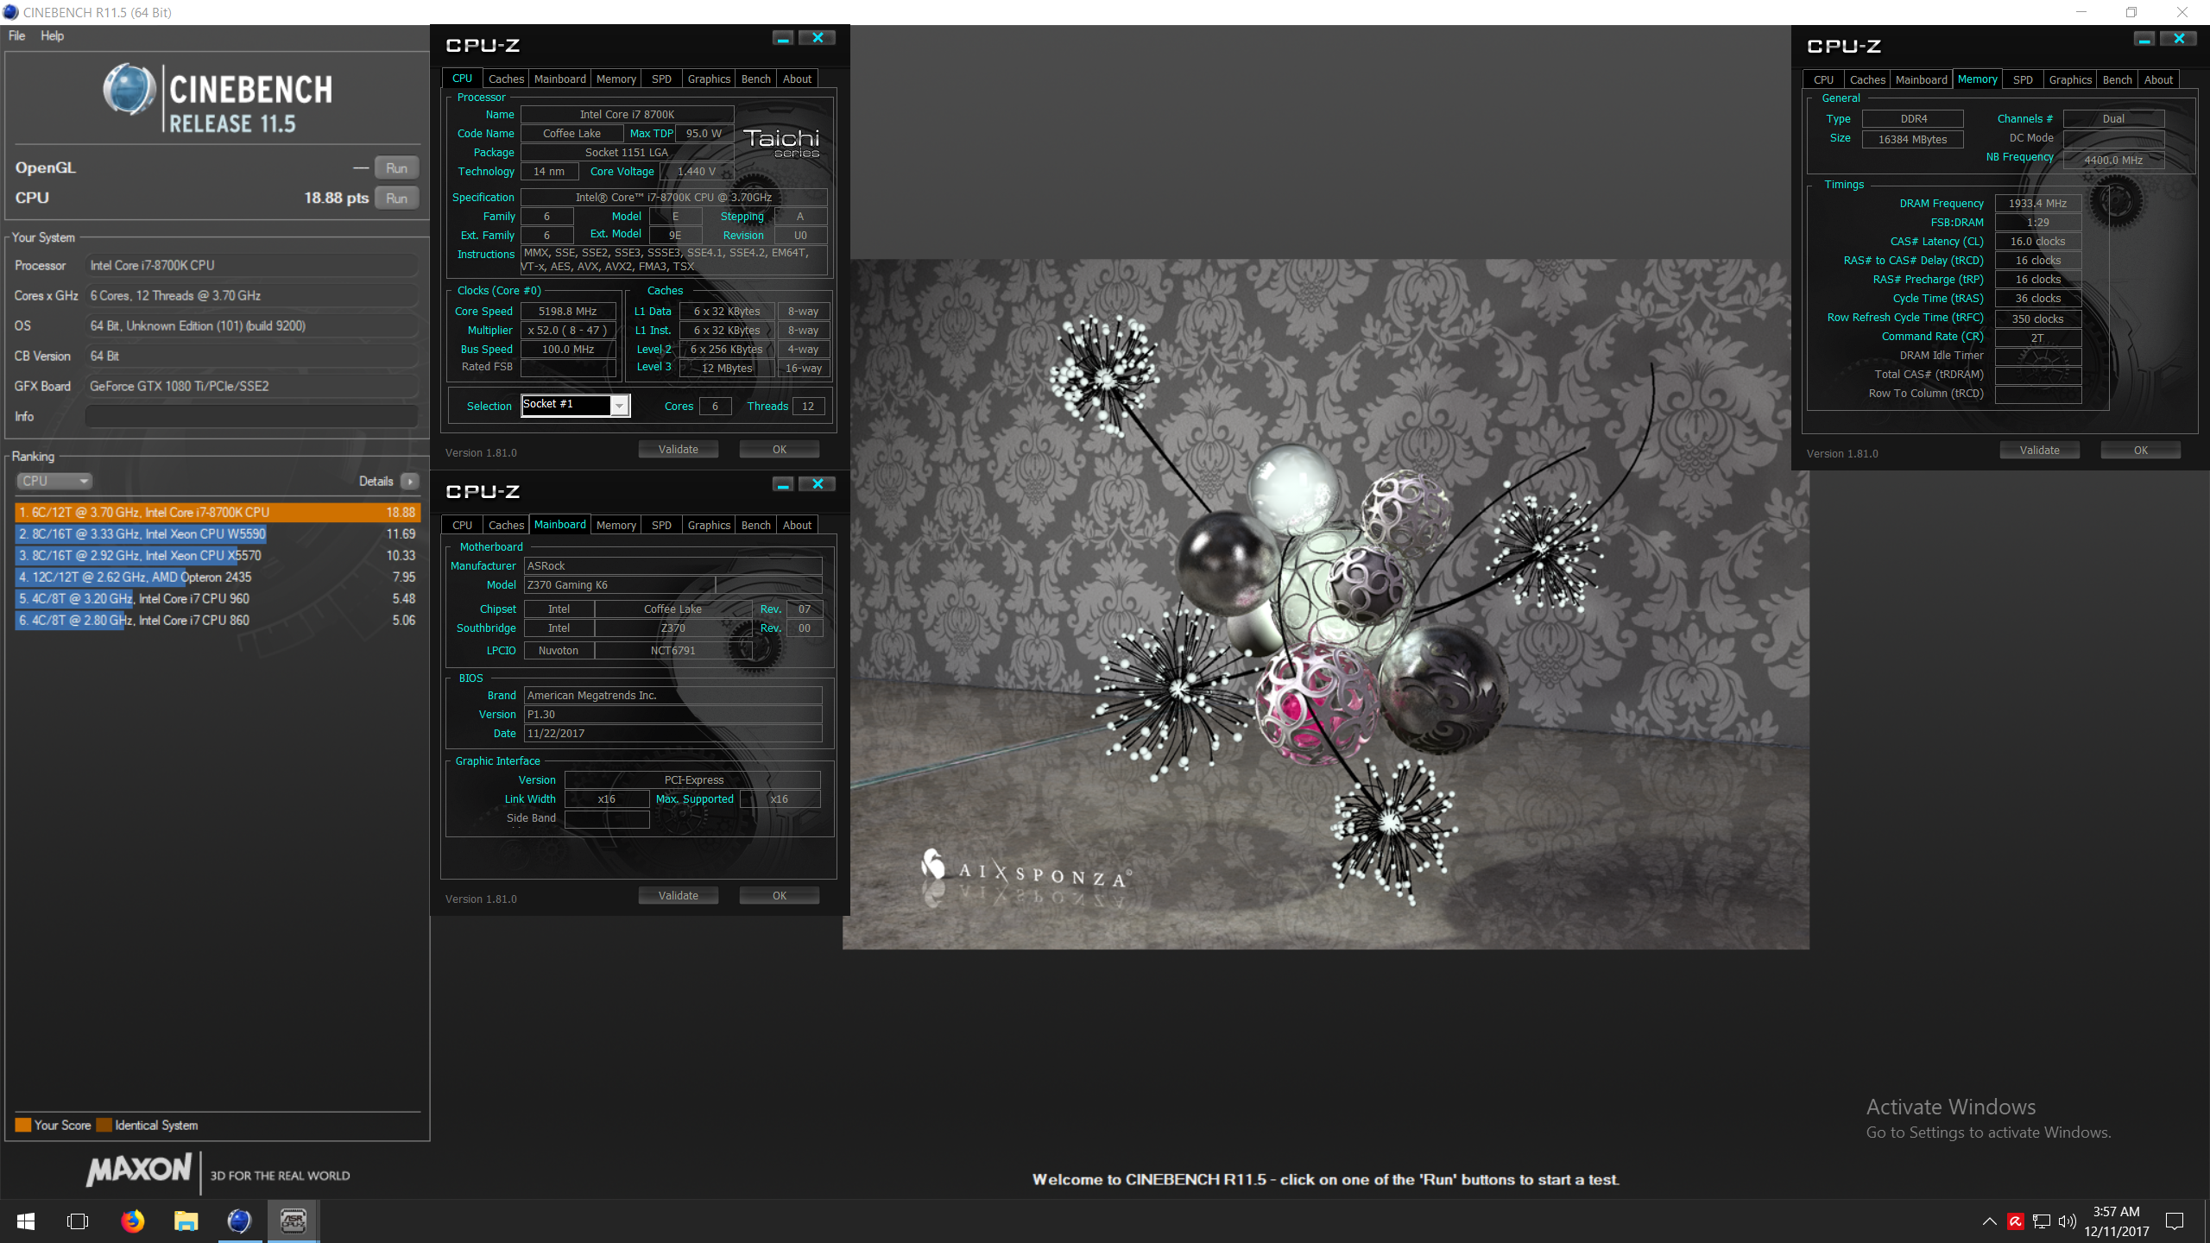This screenshot has width=2210, height=1243.
Task: Show hidden system tray icons
Action: tap(1989, 1221)
